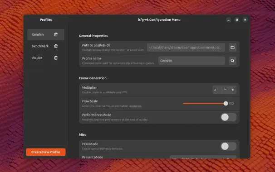Open the Present Mode dropdown
Viewport: 275px width, 172px height.
[x=203, y=157]
